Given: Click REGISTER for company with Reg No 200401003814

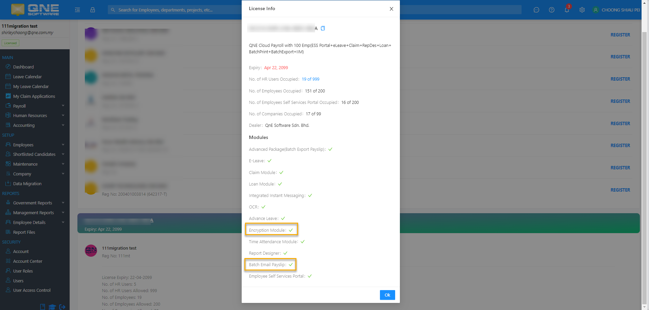Looking at the screenshot, I should [x=620, y=190].
